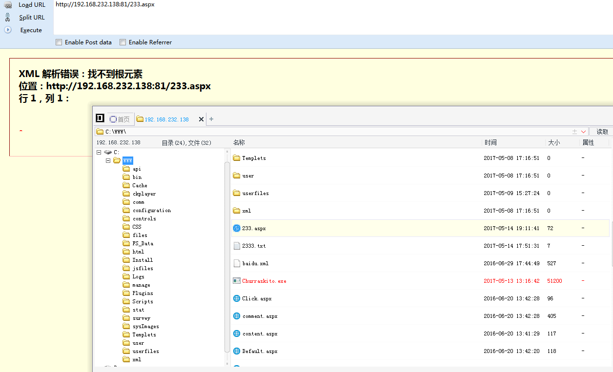The width and height of the screenshot is (613, 372).
Task: Click the globe icon beside Default.aspx
Action: tap(237, 351)
